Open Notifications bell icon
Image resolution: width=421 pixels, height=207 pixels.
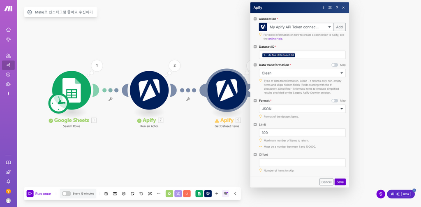pos(8,181)
